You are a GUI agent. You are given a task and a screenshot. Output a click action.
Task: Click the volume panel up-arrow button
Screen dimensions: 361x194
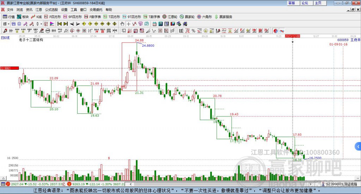tap(3, 178)
